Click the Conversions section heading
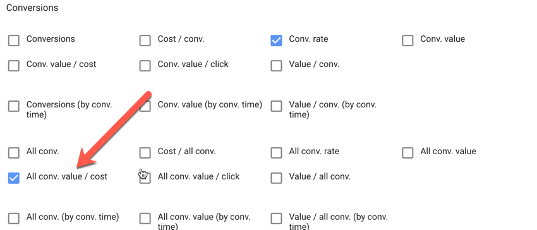The height and width of the screenshot is (230, 537). tap(32, 8)
